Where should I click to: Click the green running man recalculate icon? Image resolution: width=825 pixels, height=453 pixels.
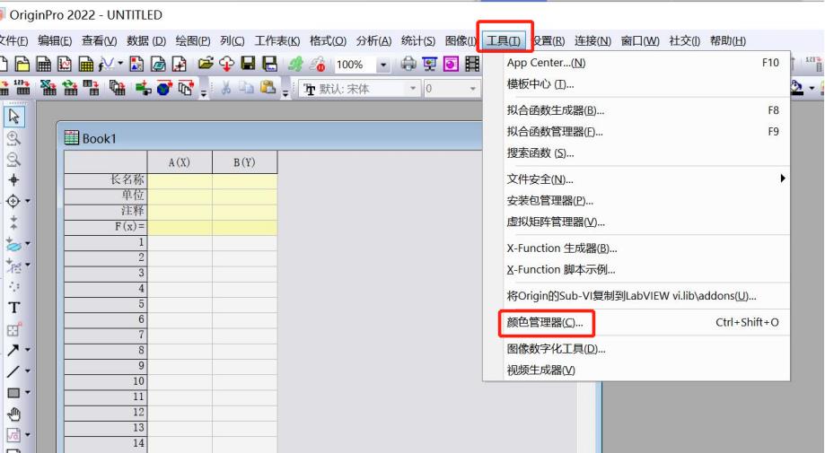pyautogui.click(x=295, y=64)
